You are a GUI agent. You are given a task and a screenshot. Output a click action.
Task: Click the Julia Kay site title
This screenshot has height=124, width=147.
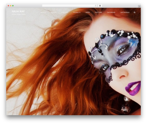coord(18,11)
